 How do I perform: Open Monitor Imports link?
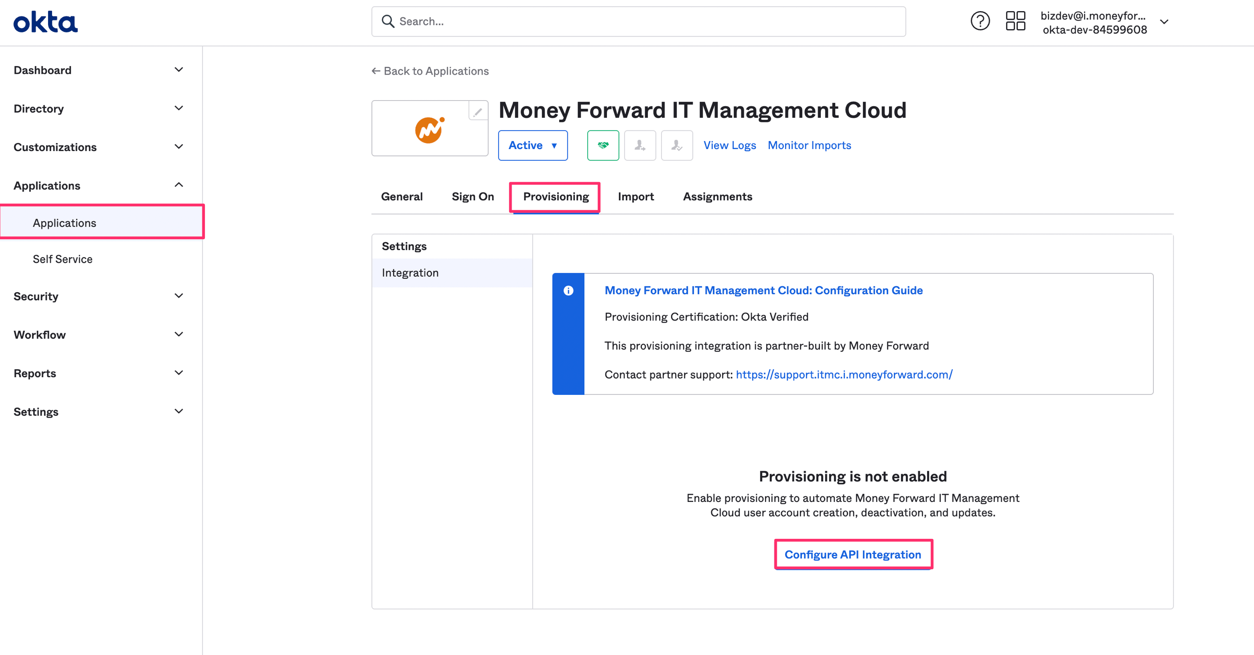(x=809, y=145)
